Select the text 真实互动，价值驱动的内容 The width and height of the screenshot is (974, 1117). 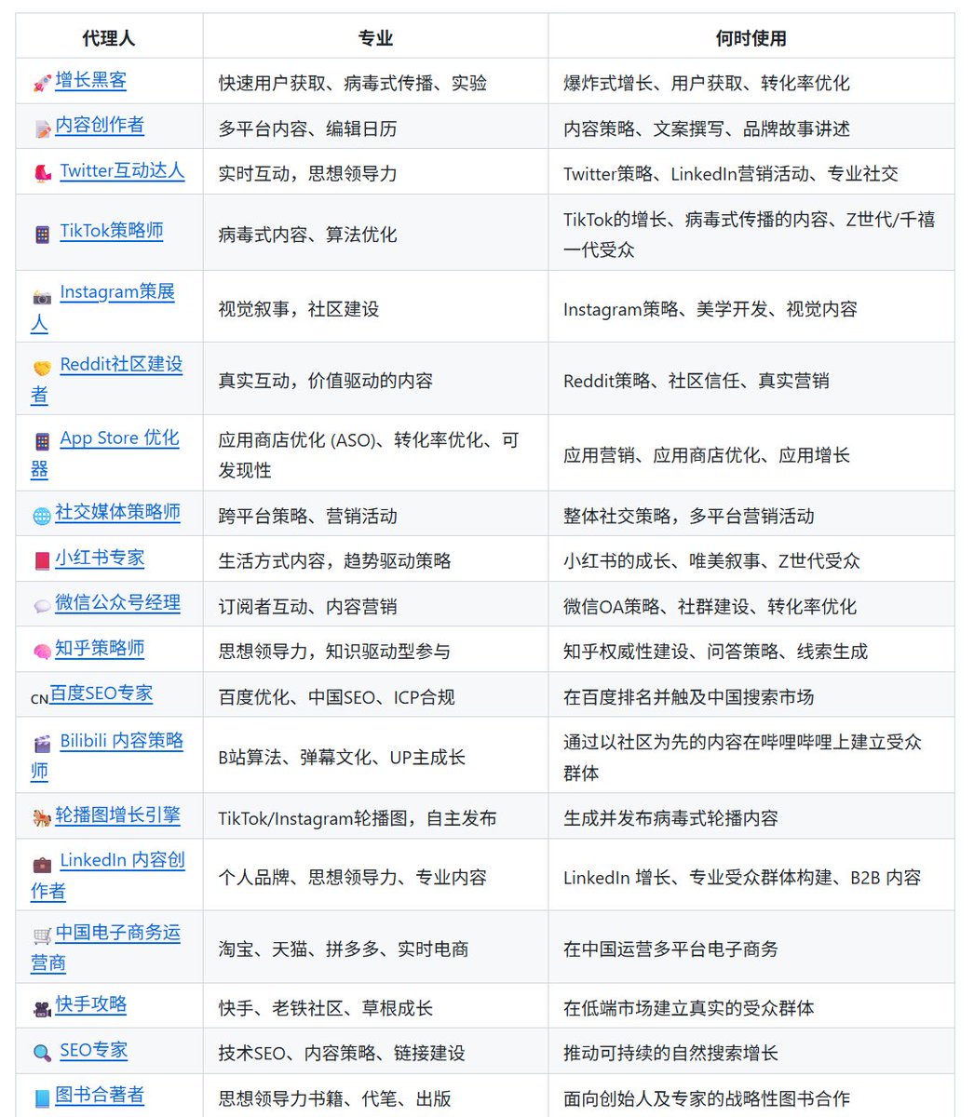(326, 381)
